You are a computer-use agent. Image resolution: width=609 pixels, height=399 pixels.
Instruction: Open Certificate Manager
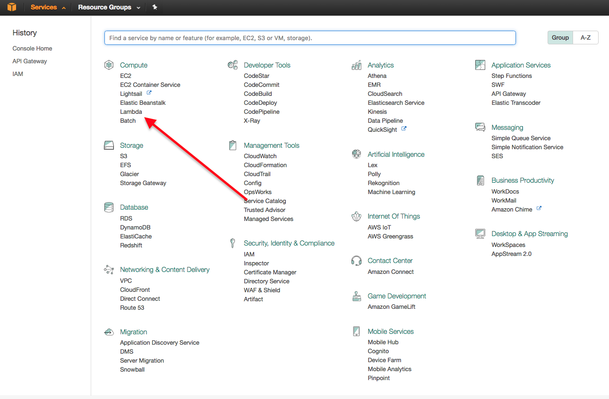(x=270, y=272)
